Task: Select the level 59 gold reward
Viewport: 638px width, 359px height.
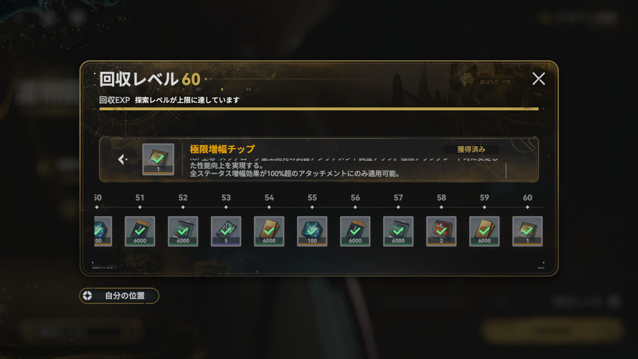Action: click(x=484, y=231)
